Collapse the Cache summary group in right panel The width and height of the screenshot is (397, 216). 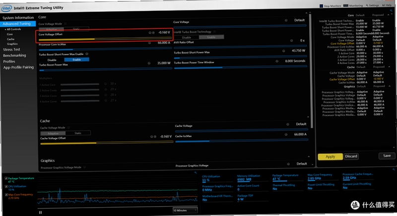pyautogui.click(x=389, y=67)
